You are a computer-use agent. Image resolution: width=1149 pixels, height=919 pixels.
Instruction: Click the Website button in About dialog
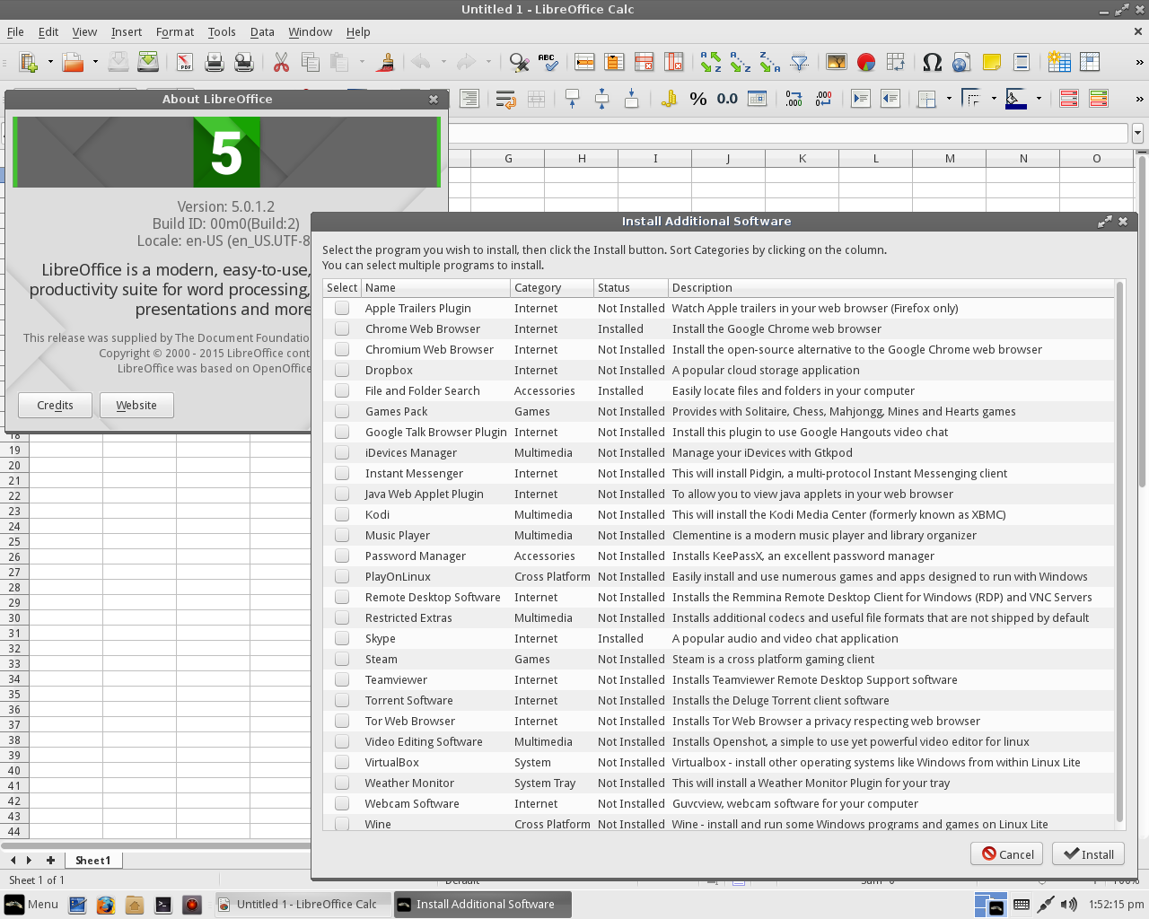(x=136, y=405)
